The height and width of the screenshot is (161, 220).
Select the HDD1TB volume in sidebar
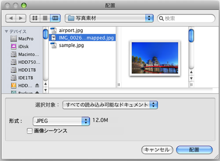22,70
